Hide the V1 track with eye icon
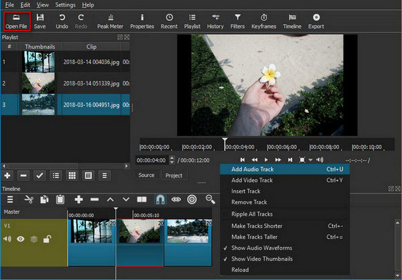 (x=21, y=238)
